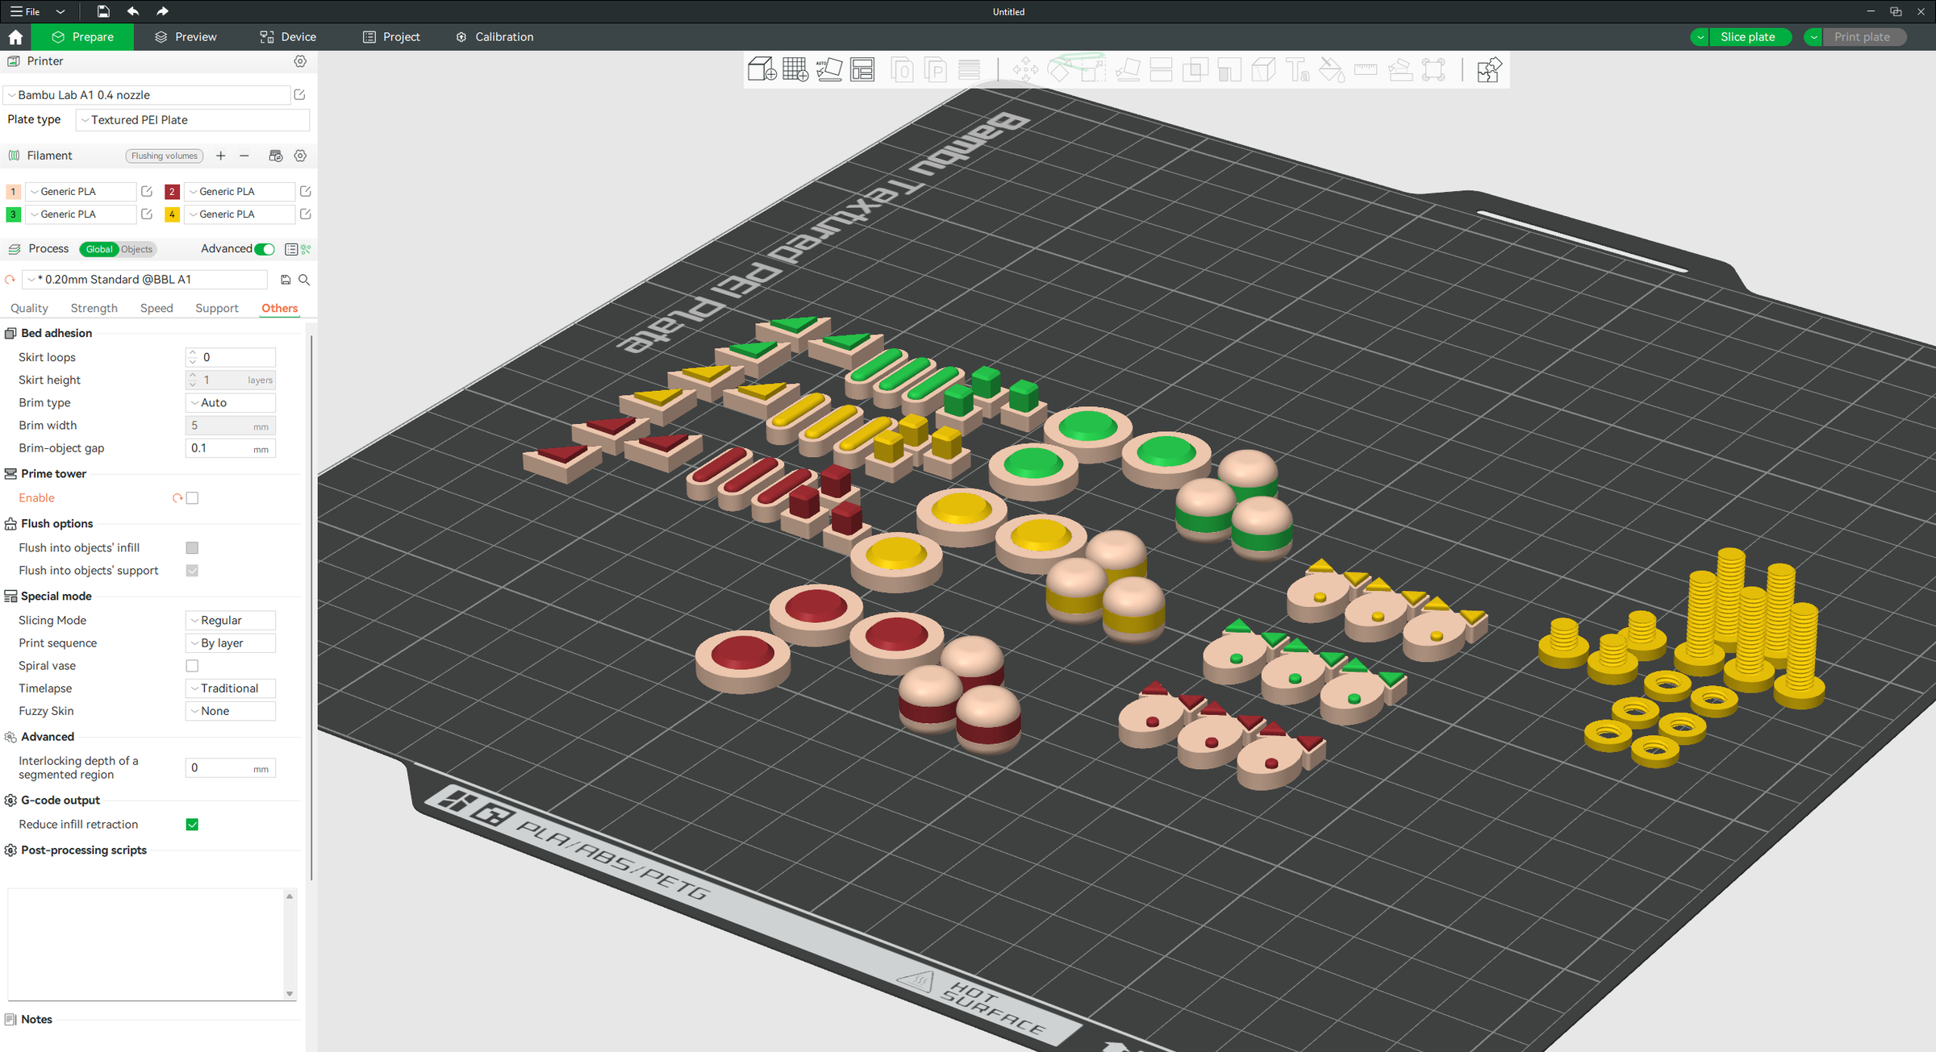Viewport: 1936px width, 1052px height.
Task: Toggle the Advanced mode switch
Action: click(x=265, y=249)
